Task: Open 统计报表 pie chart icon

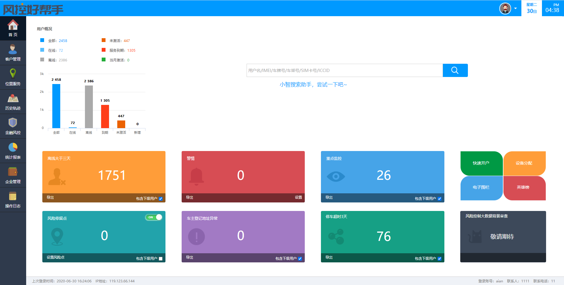Action: pos(13,147)
